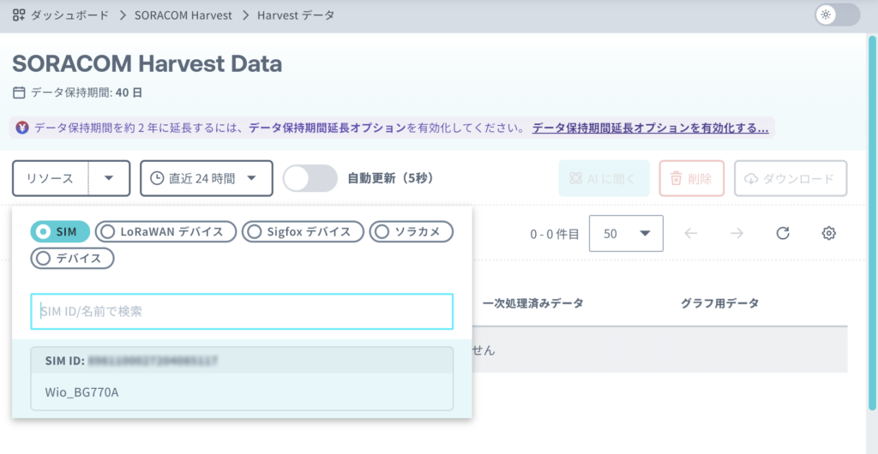Open the 50 items-per-page dropdown
The height and width of the screenshot is (454, 878).
point(626,234)
